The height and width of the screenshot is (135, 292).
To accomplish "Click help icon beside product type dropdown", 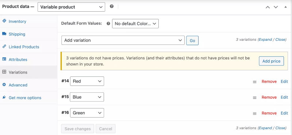I will 112,6.
